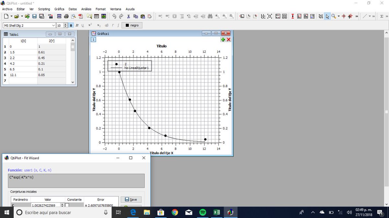
Task: Select layer button 1 in Gráfica1 window
Action: tap(93, 39)
